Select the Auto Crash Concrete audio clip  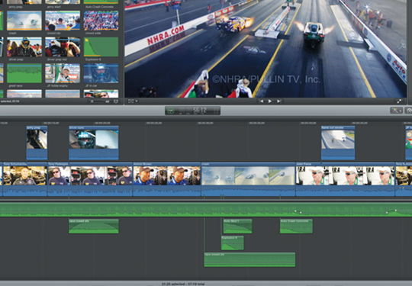coord(296,226)
